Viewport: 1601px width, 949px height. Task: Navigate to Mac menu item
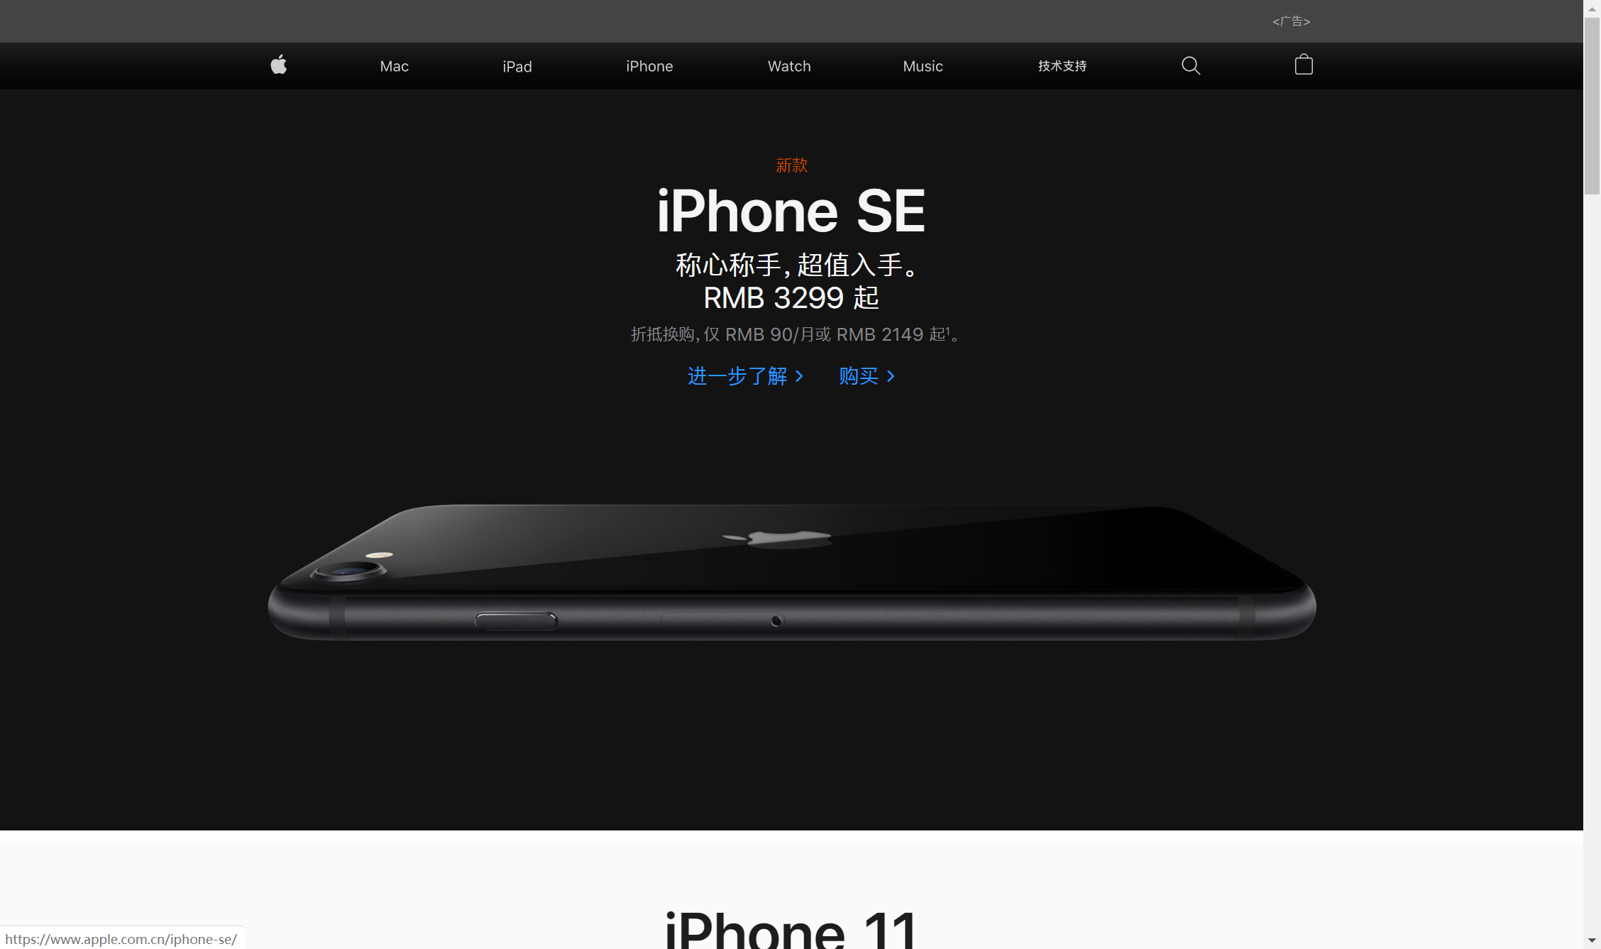tap(394, 65)
